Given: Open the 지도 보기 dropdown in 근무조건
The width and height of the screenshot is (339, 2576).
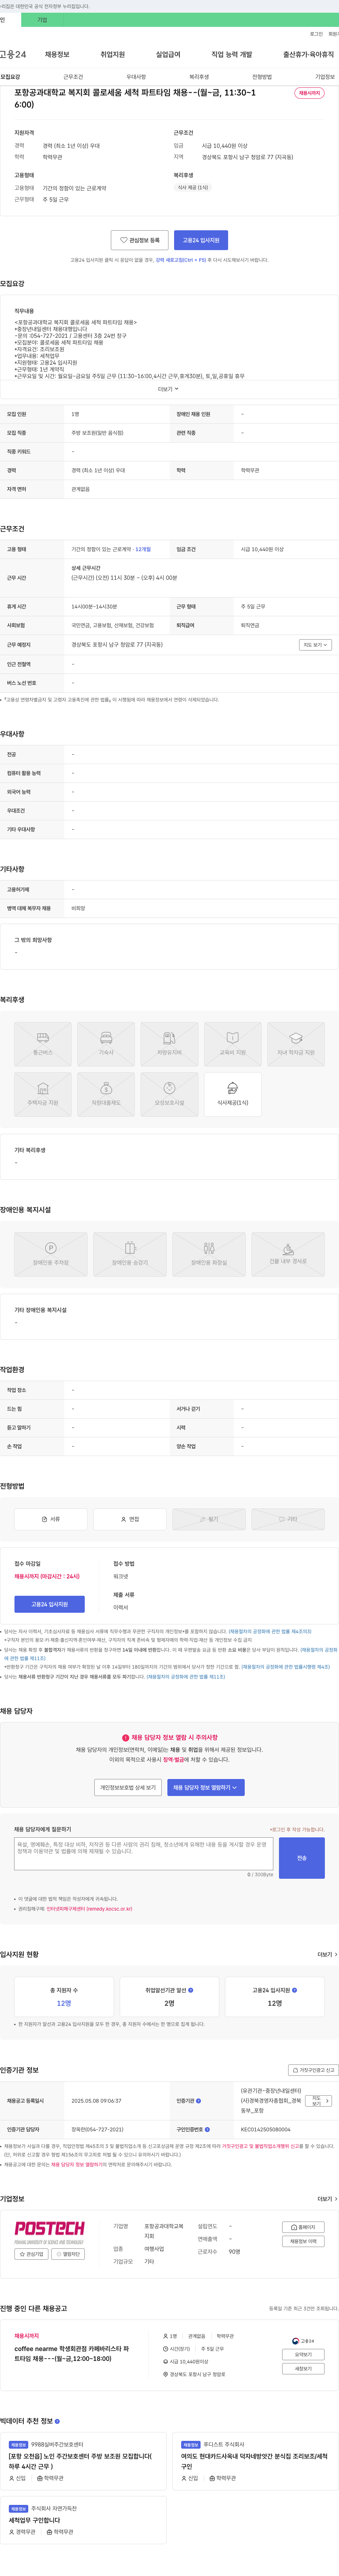Looking at the screenshot, I should [315, 645].
